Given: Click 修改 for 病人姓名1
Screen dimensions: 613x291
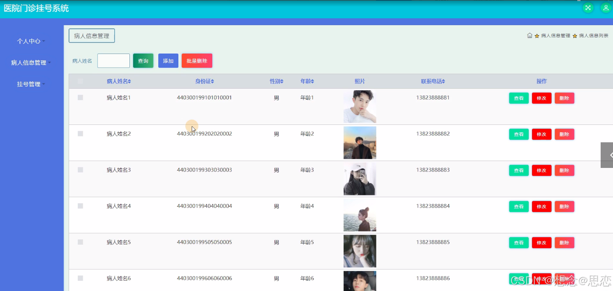Looking at the screenshot, I should click(x=542, y=98).
